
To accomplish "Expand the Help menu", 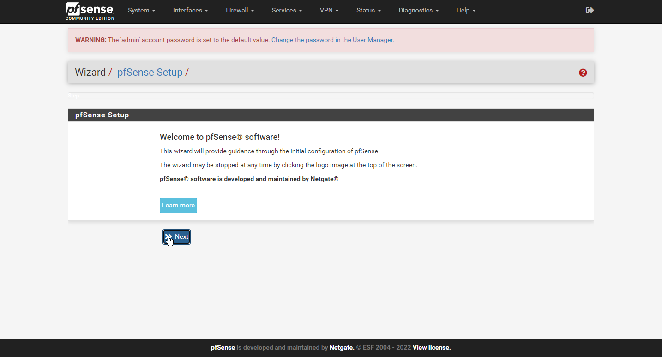I will (466, 10).
